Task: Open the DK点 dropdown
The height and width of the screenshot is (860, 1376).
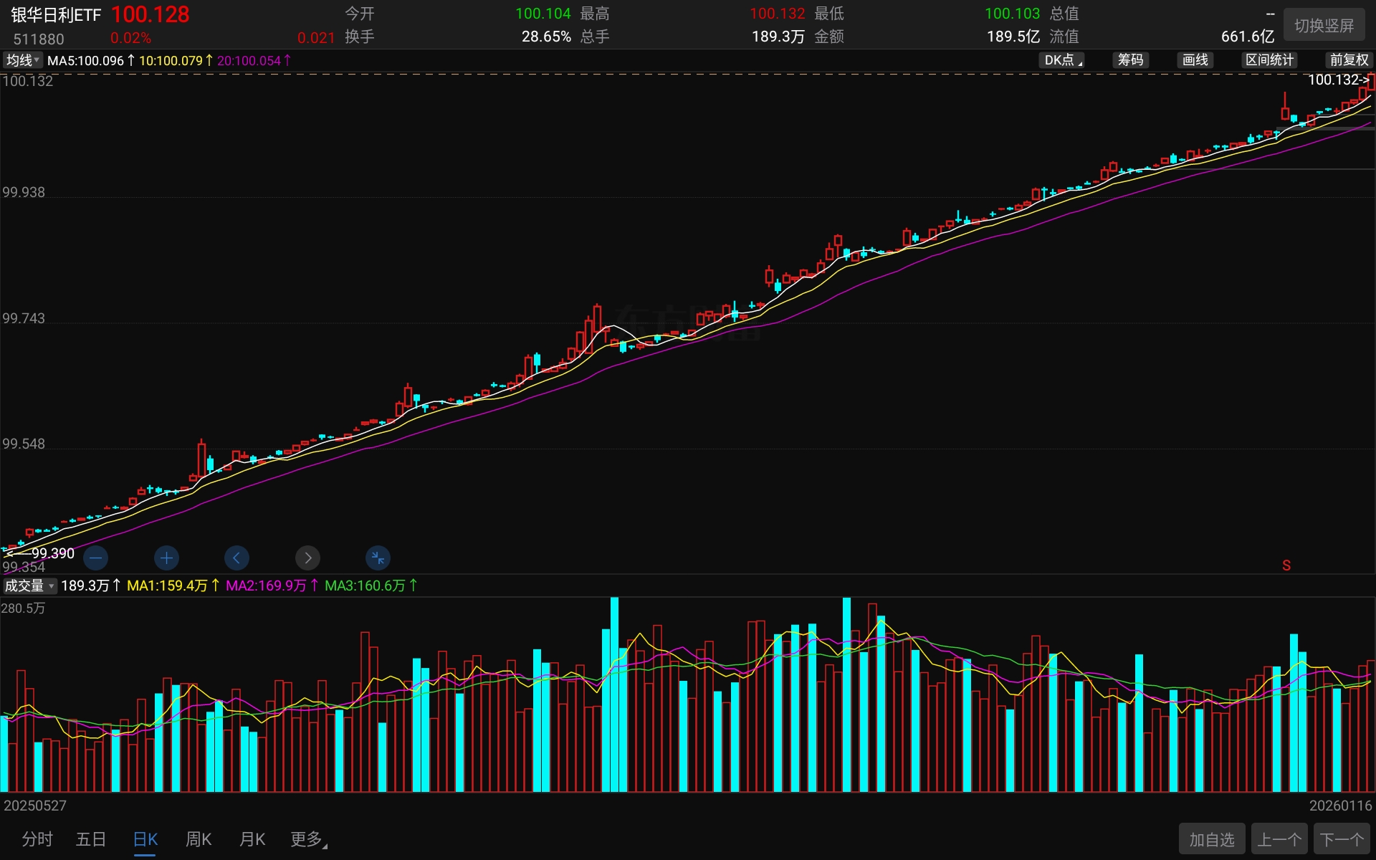Action: pyautogui.click(x=1062, y=60)
